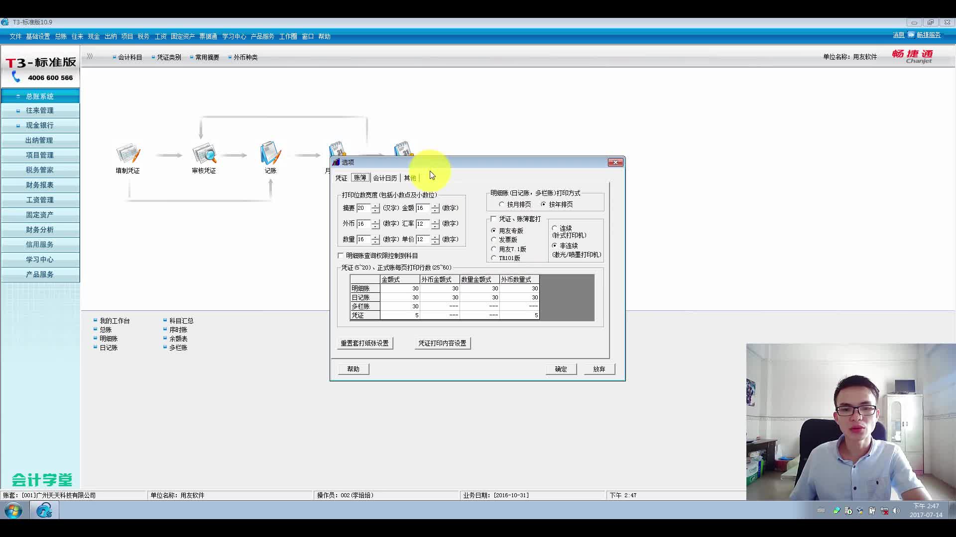Image resolution: width=956 pixels, height=537 pixels.
Task: Click the collapse chevrons beside 会计科目
Action: (90, 57)
